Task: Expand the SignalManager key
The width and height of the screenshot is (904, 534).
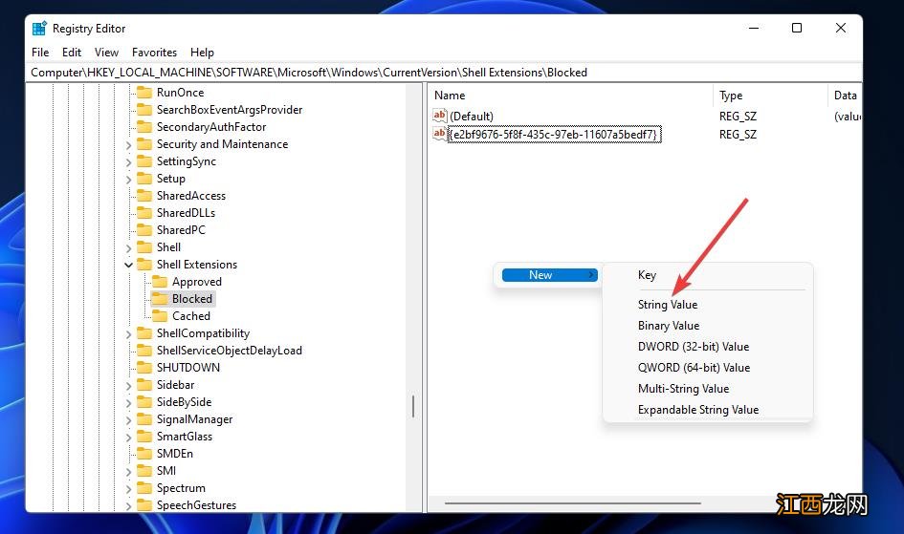Action: [x=128, y=420]
